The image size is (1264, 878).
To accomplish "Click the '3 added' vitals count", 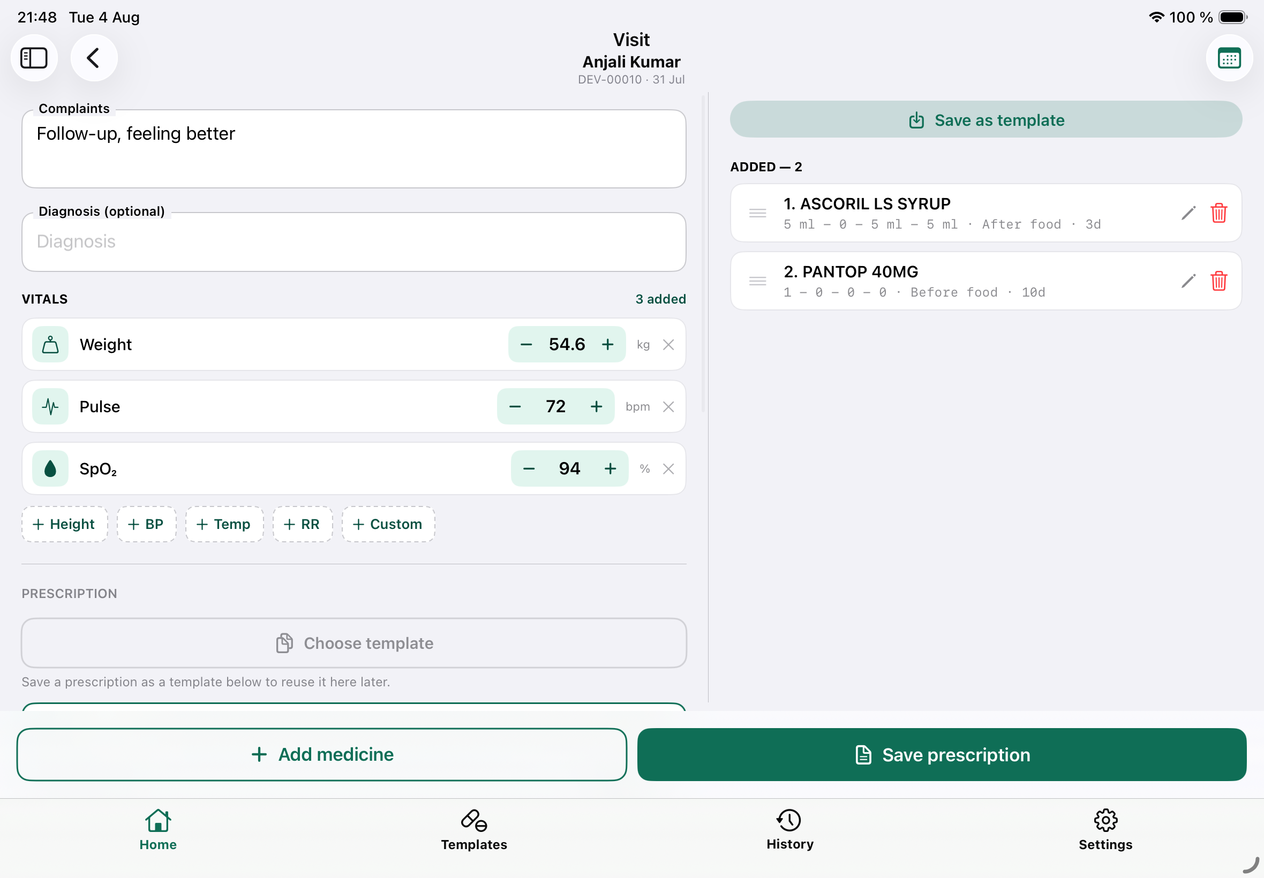I will click(660, 299).
